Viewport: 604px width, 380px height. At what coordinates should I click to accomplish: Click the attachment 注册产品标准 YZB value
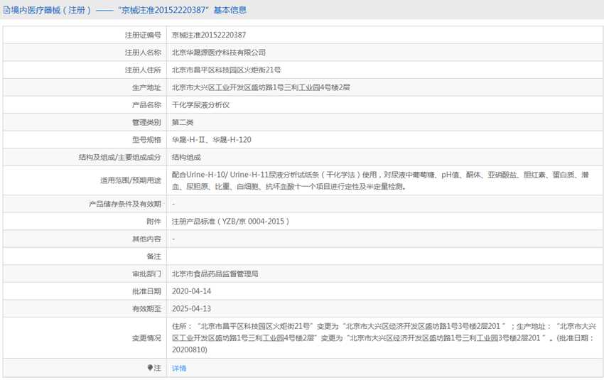(x=230, y=222)
